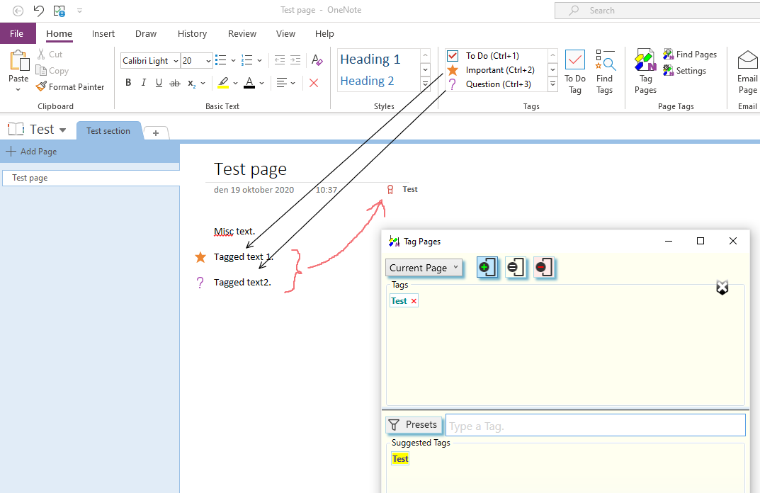Click the Presets filter button
The width and height of the screenshot is (760, 493).
(x=414, y=425)
